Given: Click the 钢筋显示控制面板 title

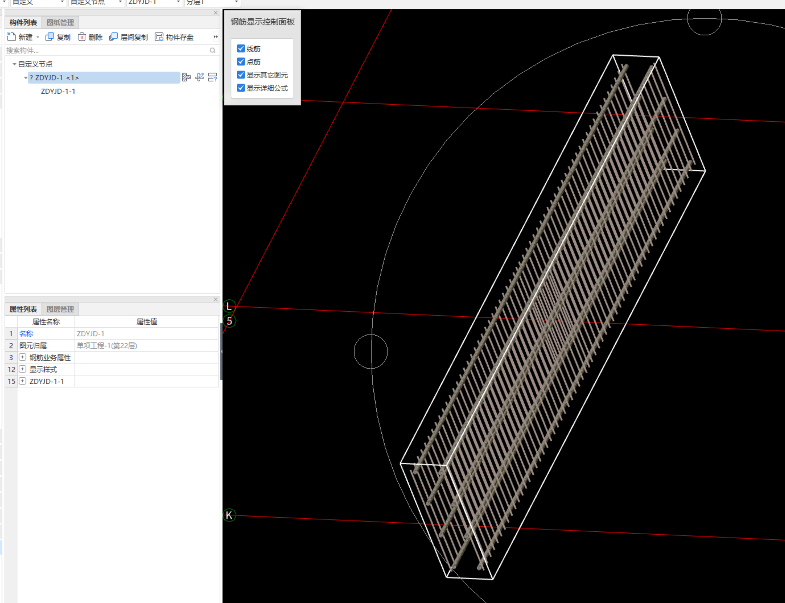Looking at the screenshot, I should pyautogui.click(x=263, y=22).
